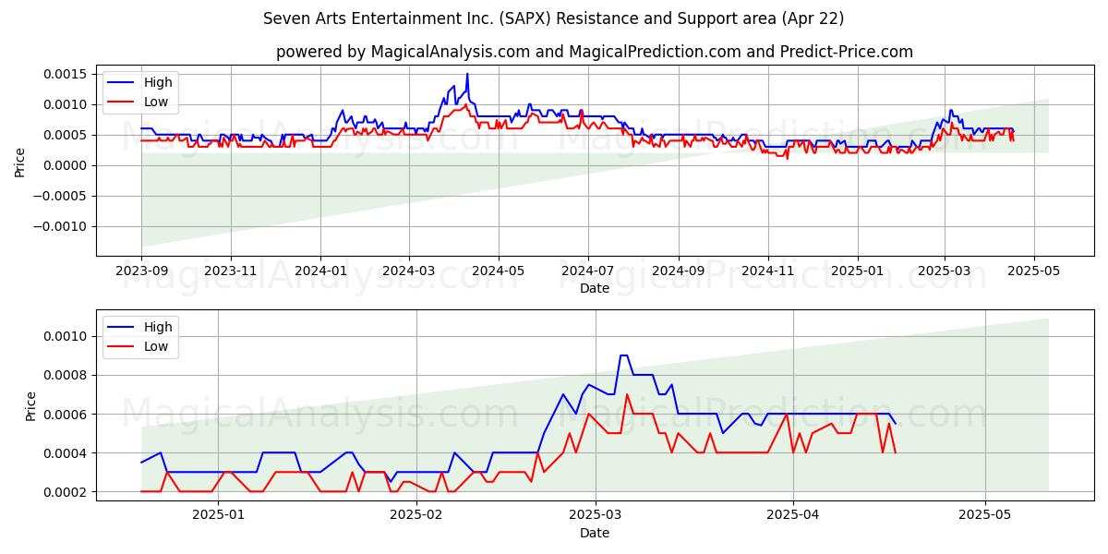Click the chart title mentioning Seven Arts Entertainment
Image resolution: width=1108 pixels, height=554 pixels.
553,18
